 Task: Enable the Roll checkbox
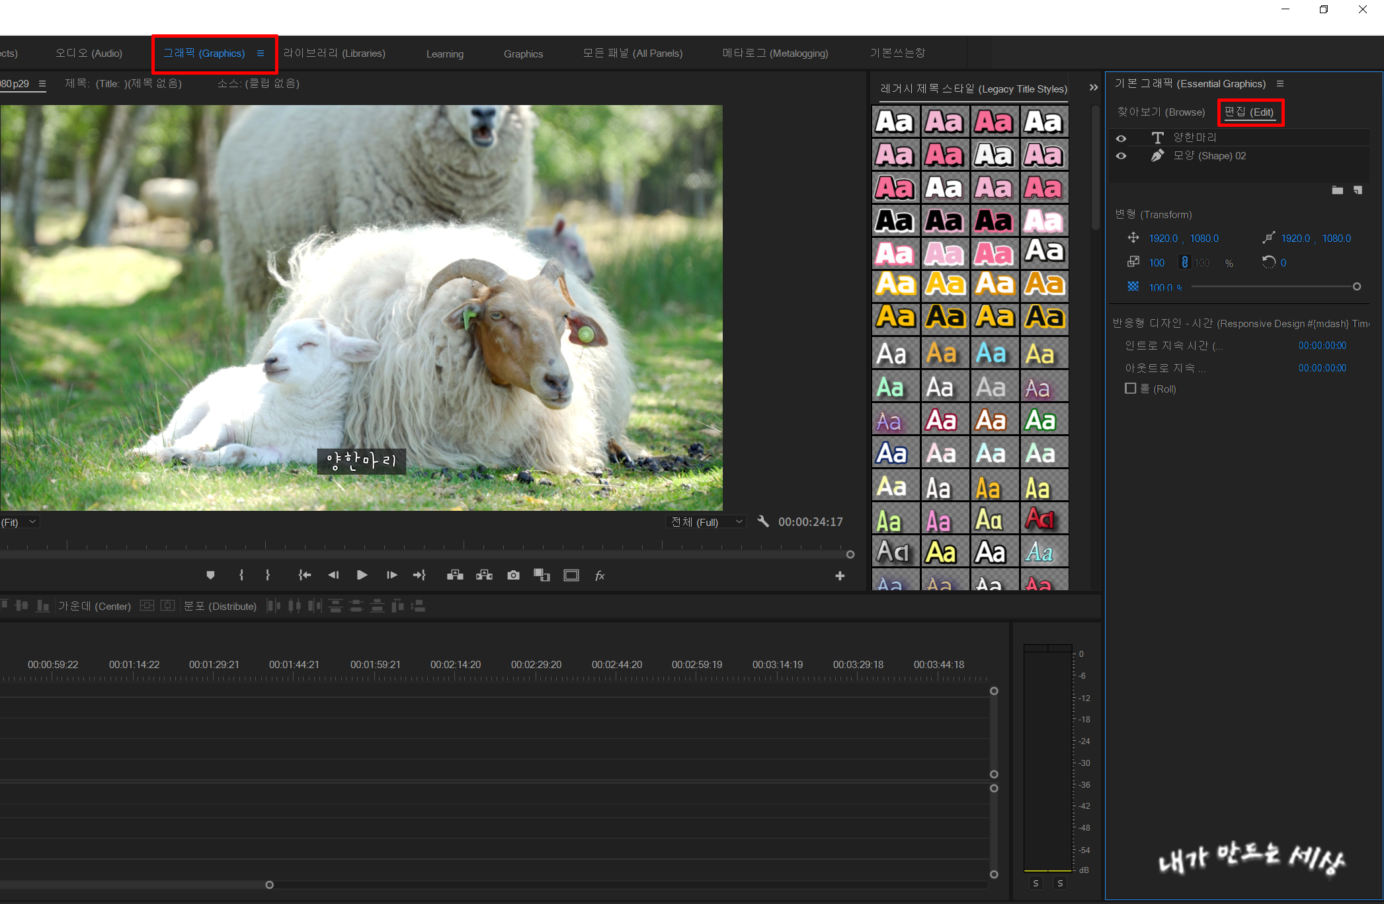tap(1130, 389)
